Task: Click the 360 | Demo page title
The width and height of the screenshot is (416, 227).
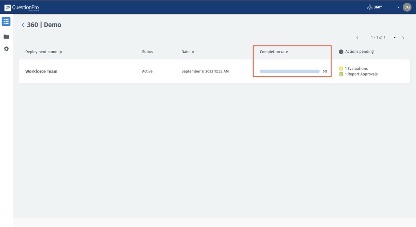Action: pyautogui.click(x=44, y=25)
